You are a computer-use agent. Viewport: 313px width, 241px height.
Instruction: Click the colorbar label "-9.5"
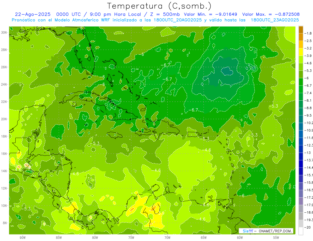pyautogui.click(x=308, y=115)
